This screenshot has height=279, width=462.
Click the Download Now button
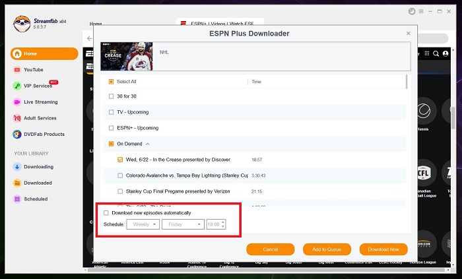click(x=383, y=249)
